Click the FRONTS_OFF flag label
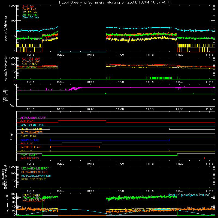This screenshot has height=218, width=218. click(x=29, y=155)
